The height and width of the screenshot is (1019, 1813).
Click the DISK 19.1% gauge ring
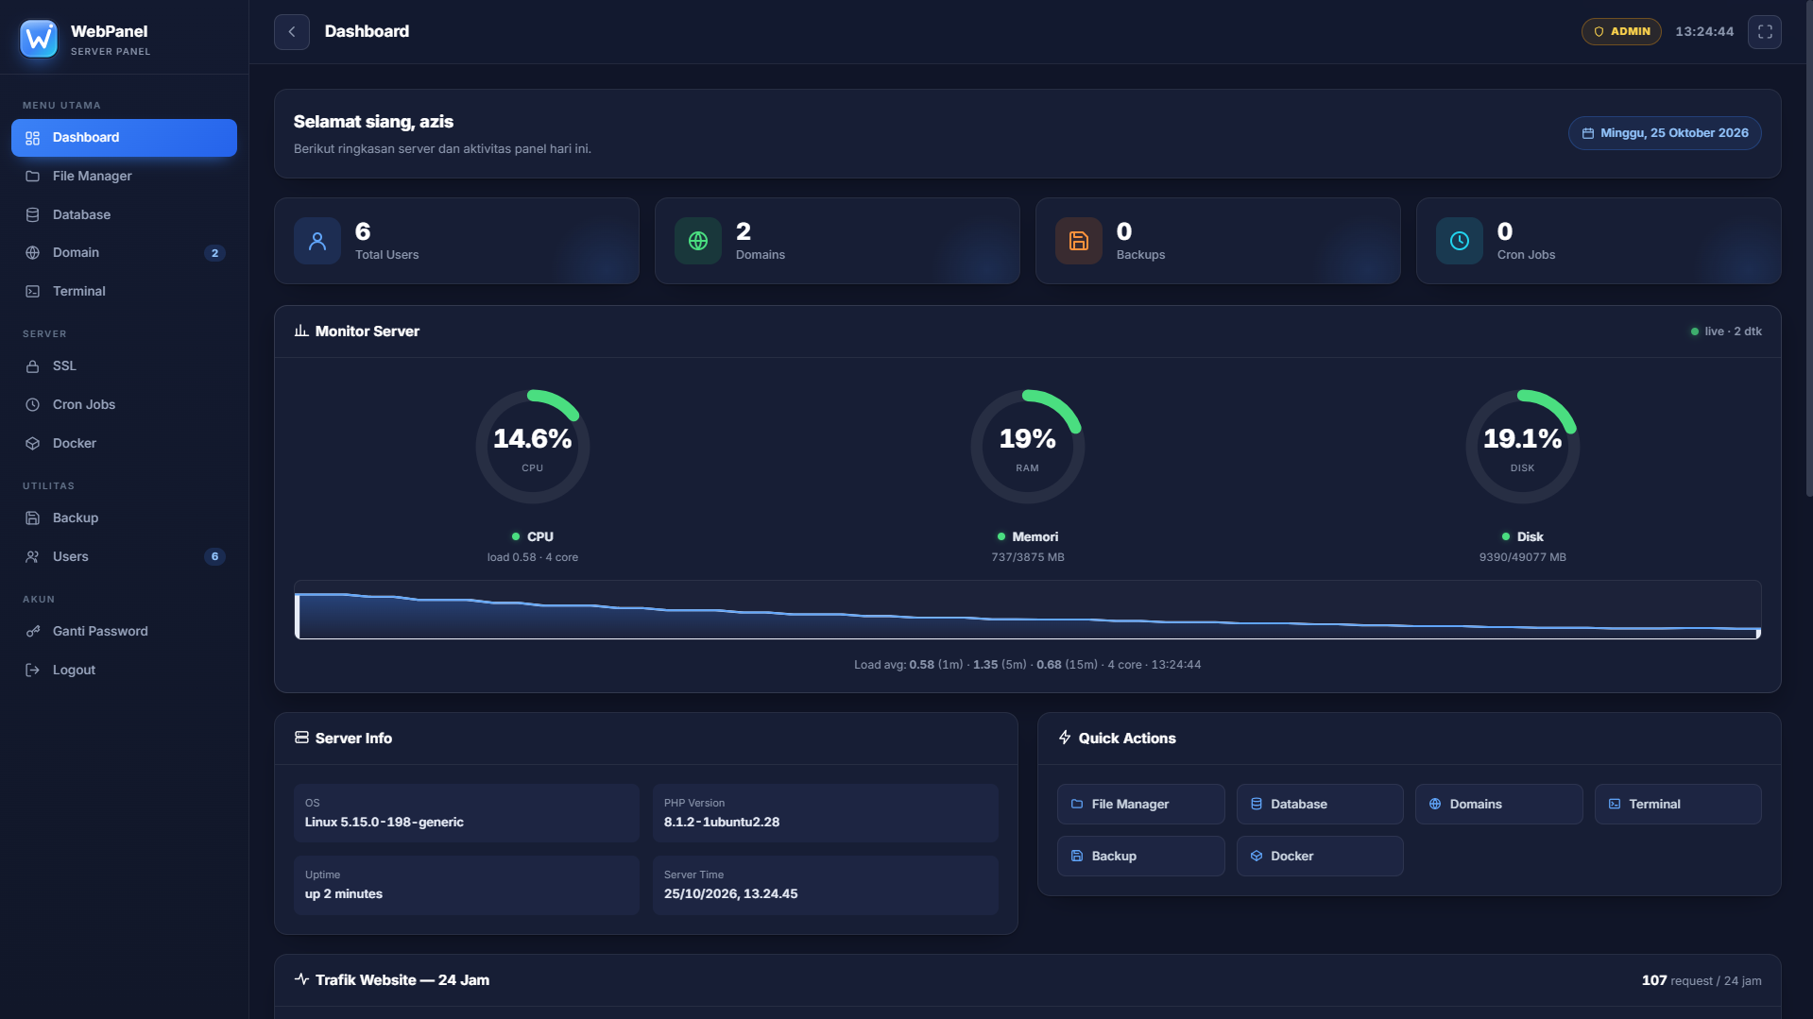(x=1523, y=447)
